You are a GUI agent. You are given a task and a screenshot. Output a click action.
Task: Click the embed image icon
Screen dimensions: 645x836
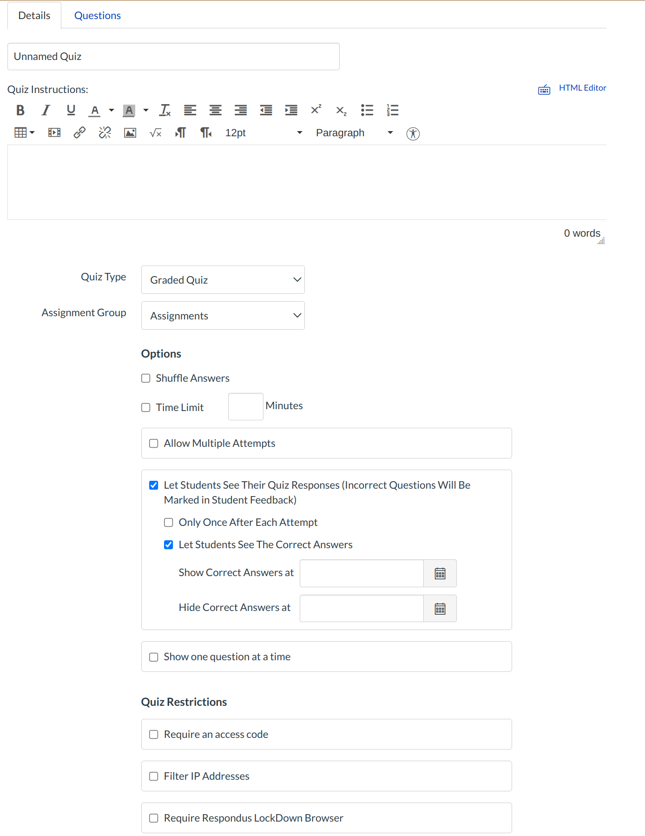130,133
